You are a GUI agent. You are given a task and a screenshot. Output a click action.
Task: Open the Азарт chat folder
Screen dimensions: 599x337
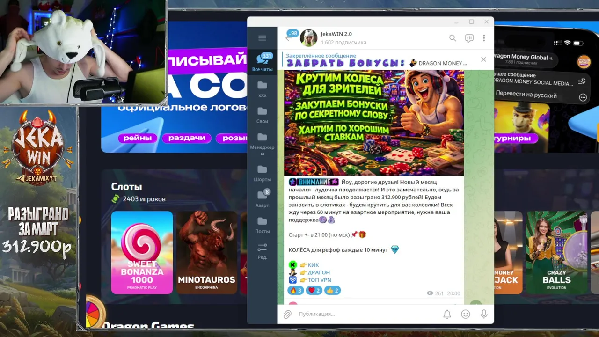(262, 198)
